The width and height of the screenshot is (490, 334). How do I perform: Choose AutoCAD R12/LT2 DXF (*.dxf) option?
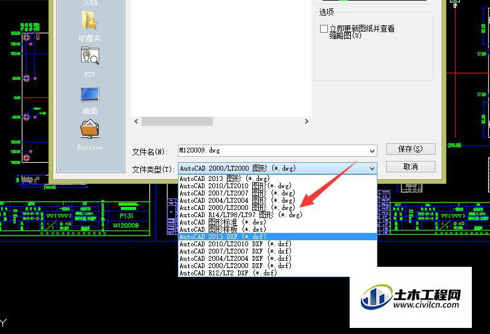(278, 273)
